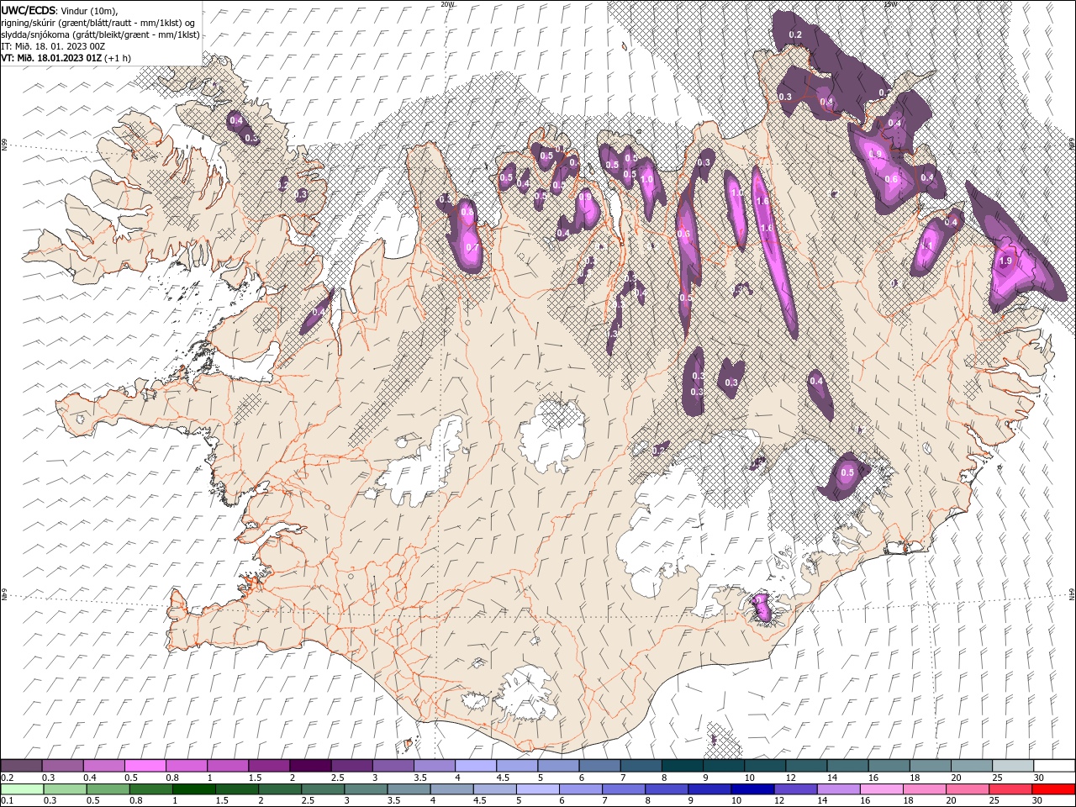
Task: Select white top legend swatch at 30
Action: click(1054, 766)
